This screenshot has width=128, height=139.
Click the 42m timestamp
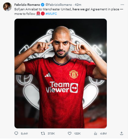tap(78, 5)
